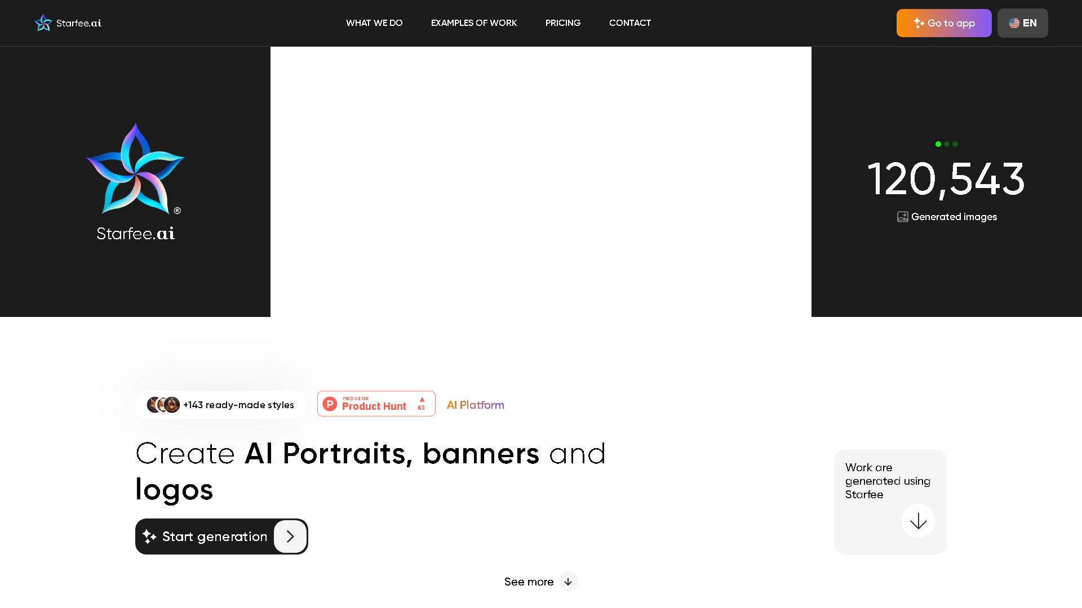The width and height of the screenshot is (1082, 608).
Task: Open the CONTACT menu item
Action: point(630,23)
